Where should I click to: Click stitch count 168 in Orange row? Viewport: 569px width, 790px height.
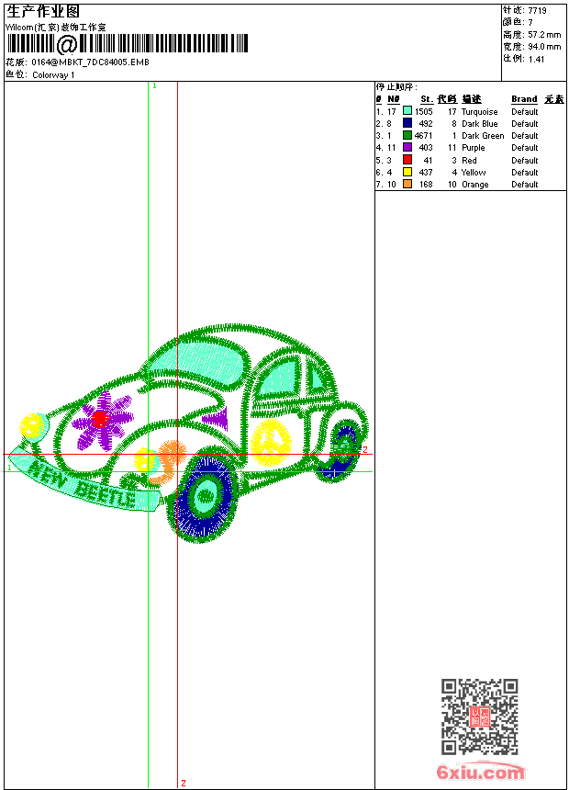pyautogui.click(x=426, y=185)
